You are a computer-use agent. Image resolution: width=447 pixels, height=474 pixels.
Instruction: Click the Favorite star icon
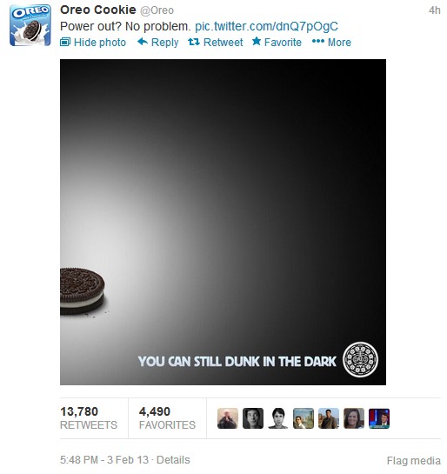coord(257,42)
